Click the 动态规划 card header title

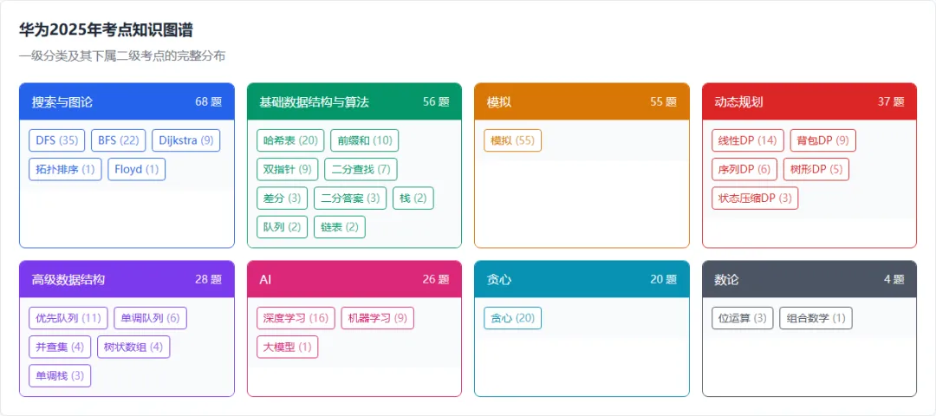[738, 102]
